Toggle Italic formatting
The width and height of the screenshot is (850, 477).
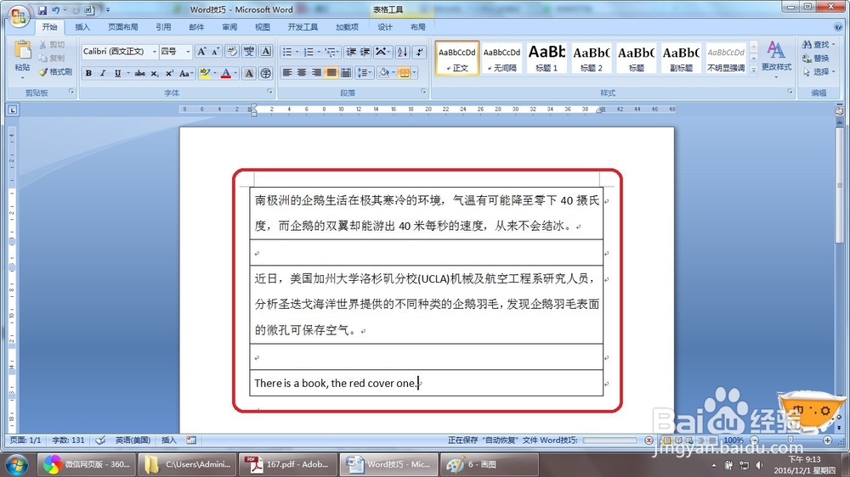point(103,73)
